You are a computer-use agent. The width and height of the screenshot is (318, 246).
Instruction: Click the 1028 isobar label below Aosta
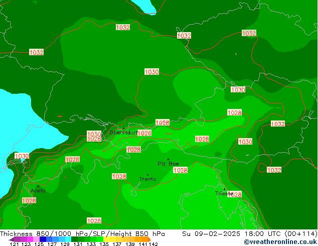[29, 200]
